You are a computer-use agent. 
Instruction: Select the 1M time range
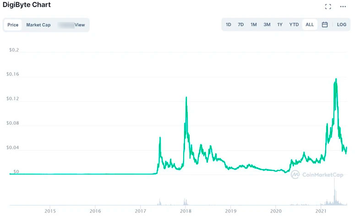click(x=253, y=25)
